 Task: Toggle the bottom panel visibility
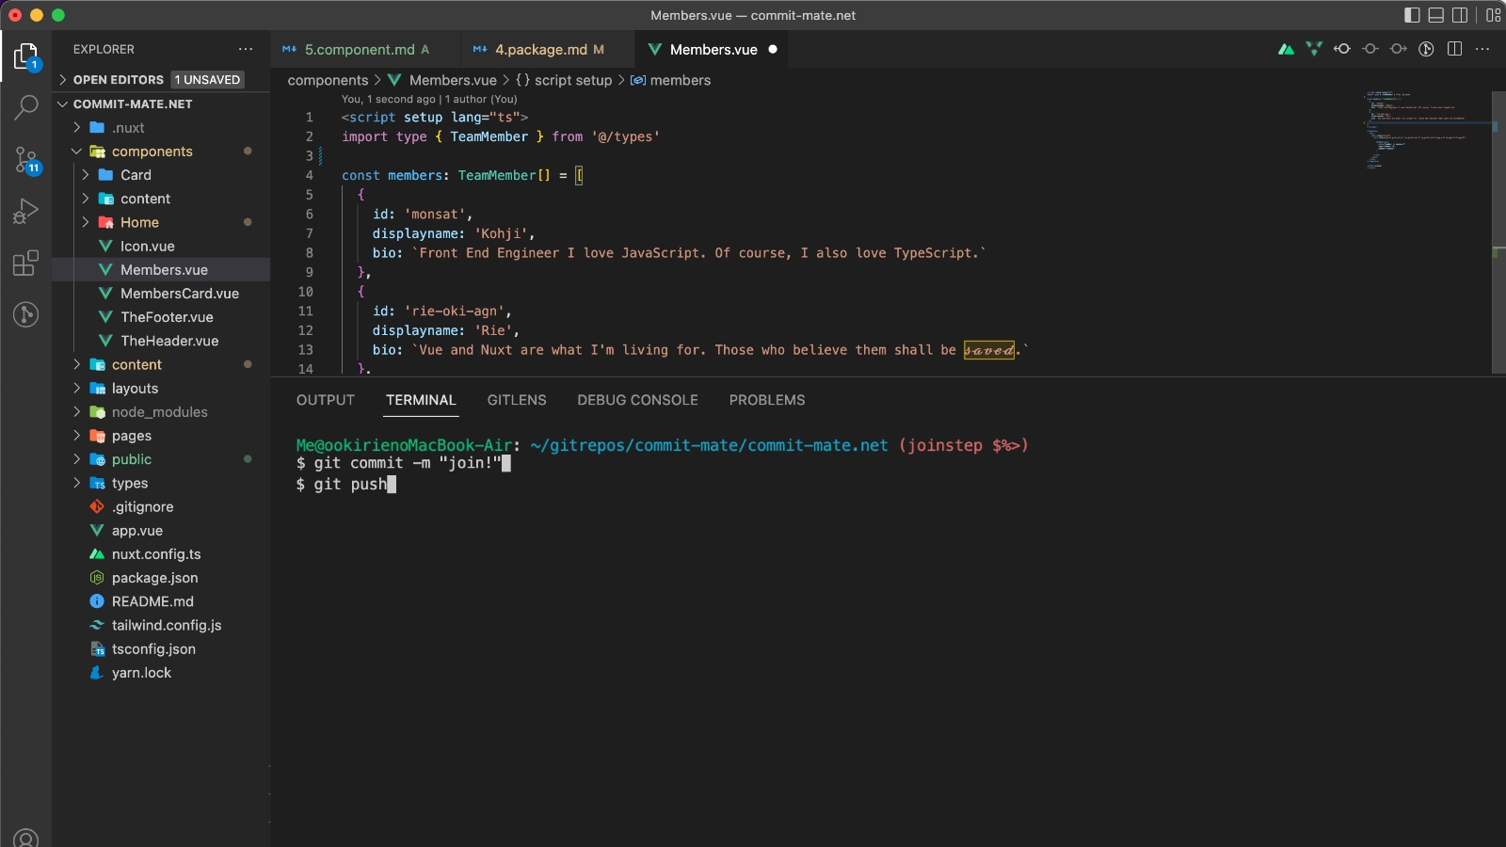point(1436,15)
